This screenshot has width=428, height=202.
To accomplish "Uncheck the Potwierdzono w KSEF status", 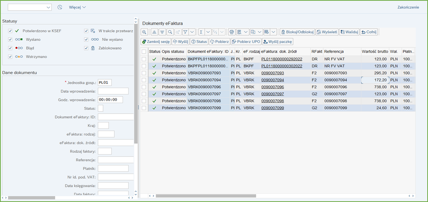I will [10, 31].
